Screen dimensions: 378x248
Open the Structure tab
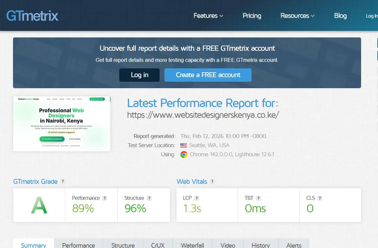[x=123, y=245]
